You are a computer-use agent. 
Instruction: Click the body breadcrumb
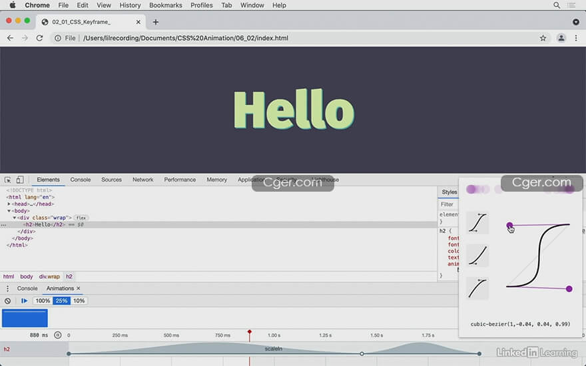(27, 276)
